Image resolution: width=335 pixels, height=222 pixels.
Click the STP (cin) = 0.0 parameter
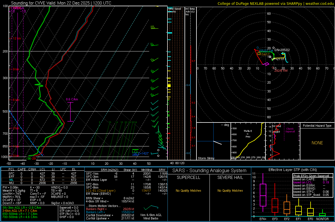(69, 211)
